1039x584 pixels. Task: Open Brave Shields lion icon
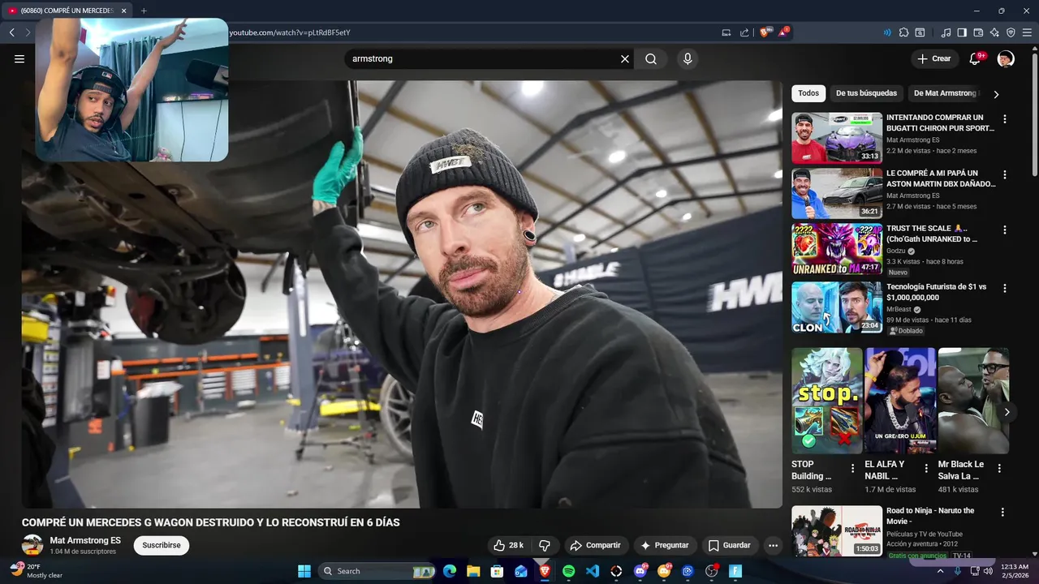pos(764,32)
